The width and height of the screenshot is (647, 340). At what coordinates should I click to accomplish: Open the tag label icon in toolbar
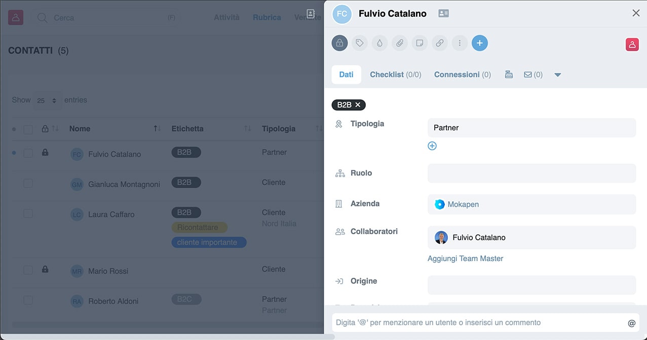point(360,43)
